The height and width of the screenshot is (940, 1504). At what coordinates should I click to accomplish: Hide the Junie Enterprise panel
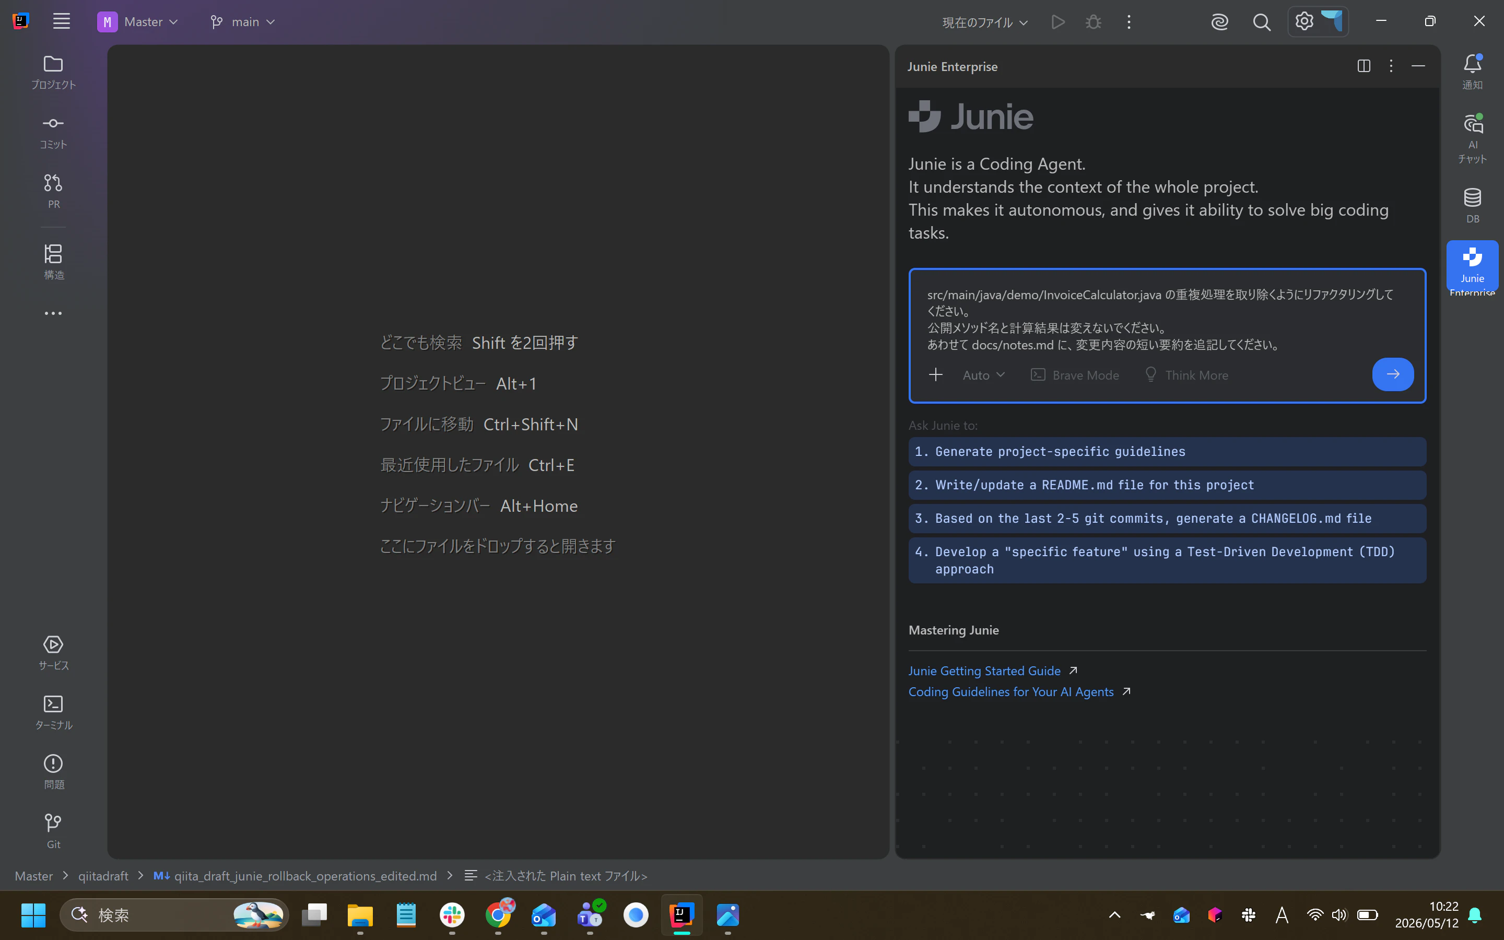pos(1418,66)
